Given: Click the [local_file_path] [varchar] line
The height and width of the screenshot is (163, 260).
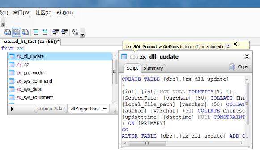Looking at the screenshot, I should pos(183,104).
